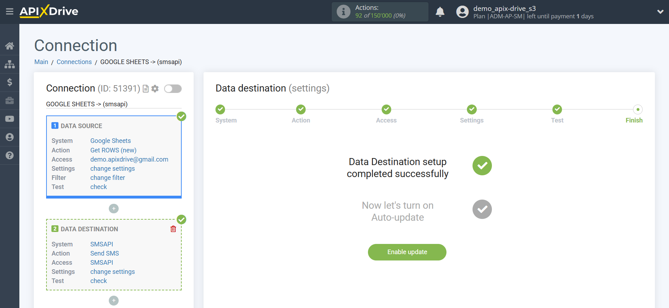Click the ApiX-Drive logo

[x=49, y=11]
